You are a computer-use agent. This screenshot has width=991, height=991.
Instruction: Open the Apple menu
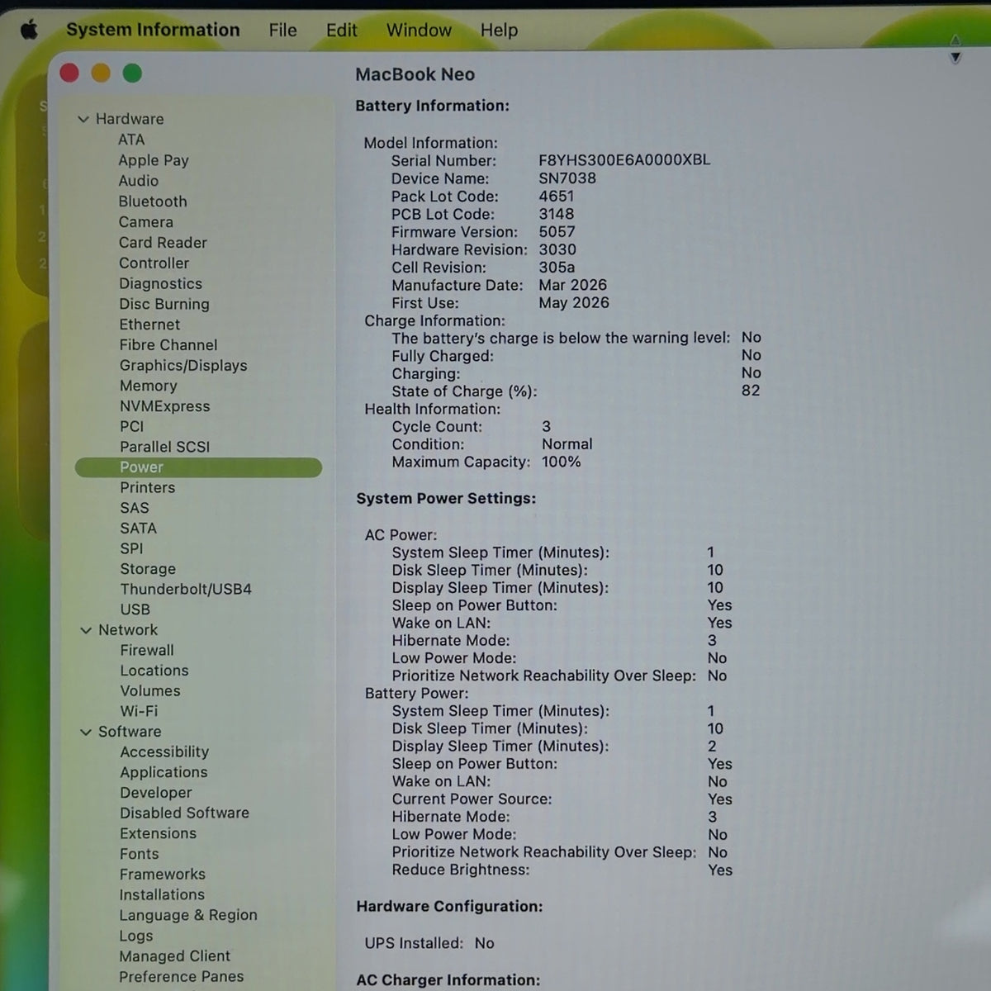click(29, 31)
